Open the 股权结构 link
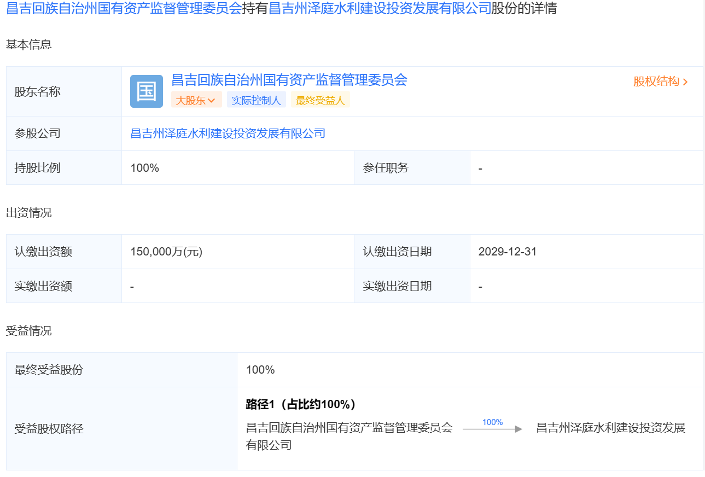 pyautogui.click(x=656, y=82)
